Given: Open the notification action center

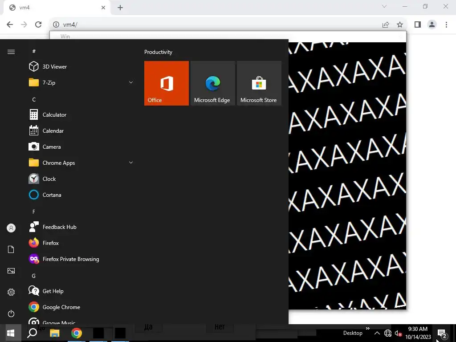Looking at the screenshot, I should tap(442, 334).
